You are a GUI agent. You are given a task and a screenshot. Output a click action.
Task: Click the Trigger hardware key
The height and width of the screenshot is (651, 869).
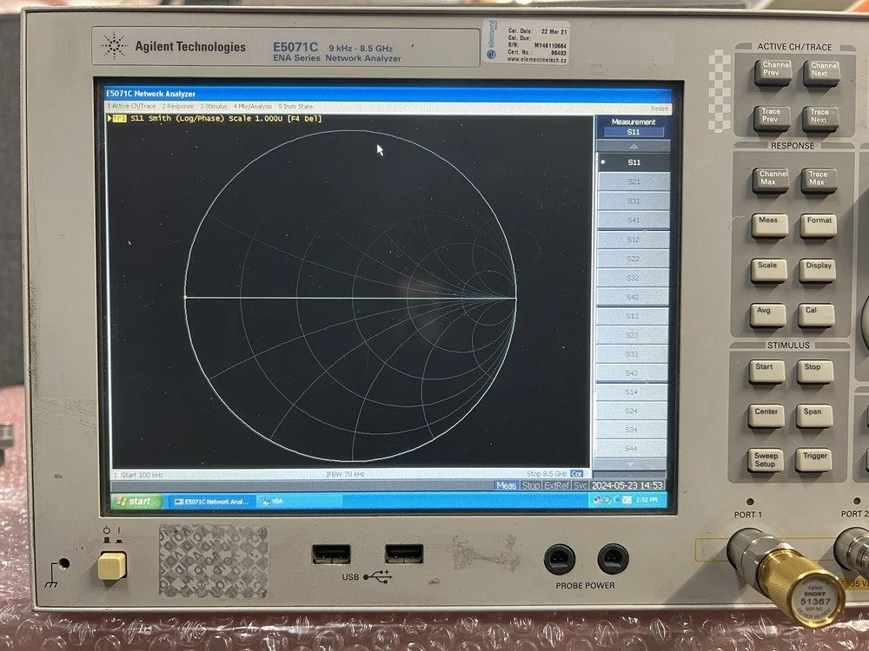[x=813, y=459]
